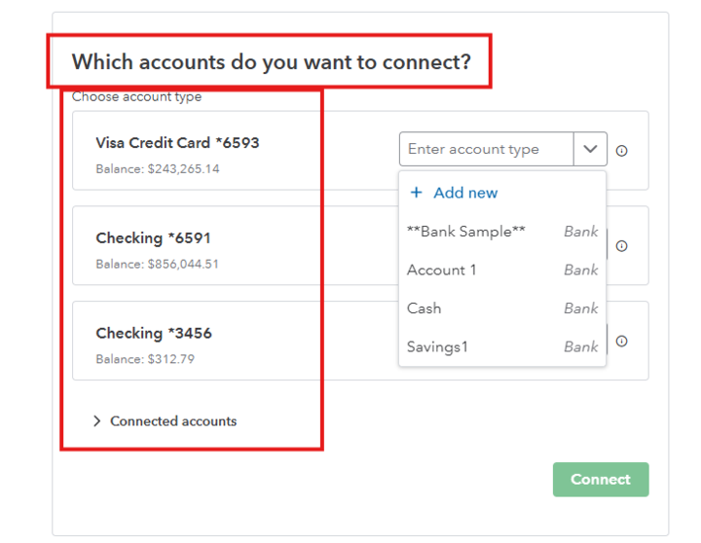The image size is (701, 543).
Task: Click the Enter account type field
Action: (x=486, y=150)
